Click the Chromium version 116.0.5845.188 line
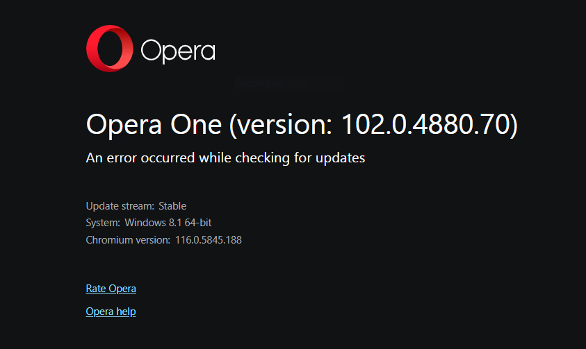 pos(163,240)
